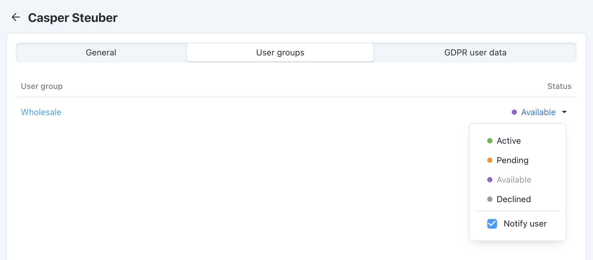This screenshot has width=593, height=260.
Task: Switch to the General tab
Action: [x=101, y=52]
